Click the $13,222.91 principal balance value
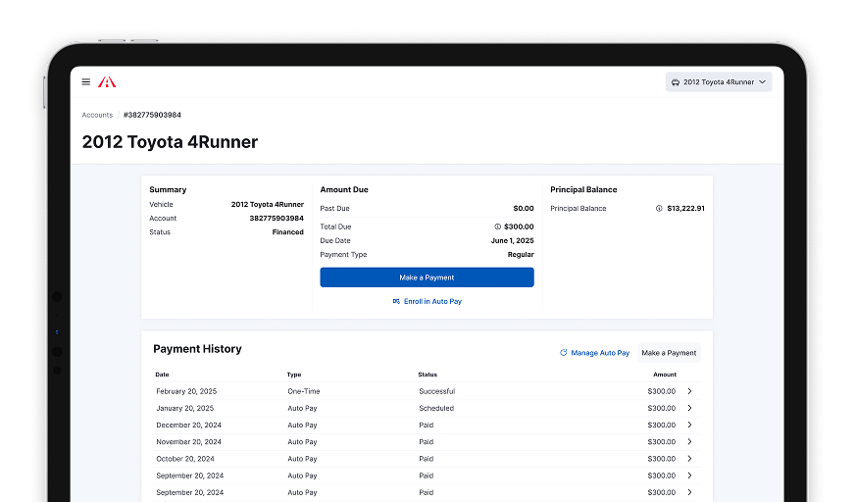The height and width of the screenshot is (502, 855). tap(685, 208)
